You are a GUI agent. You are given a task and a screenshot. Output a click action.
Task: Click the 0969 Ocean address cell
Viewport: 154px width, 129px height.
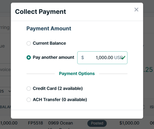61,123
